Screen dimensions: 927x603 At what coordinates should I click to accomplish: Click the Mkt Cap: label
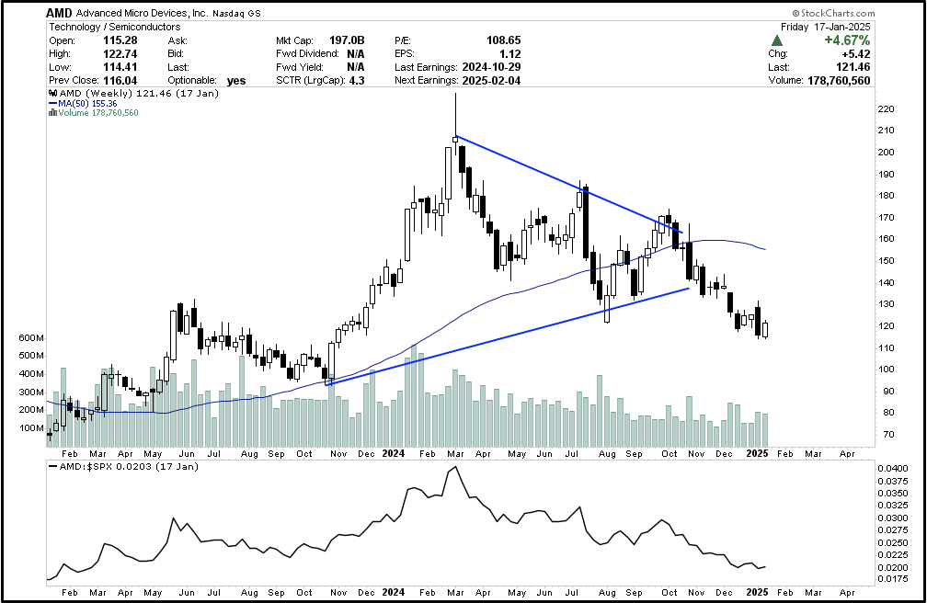coord(294,40)
